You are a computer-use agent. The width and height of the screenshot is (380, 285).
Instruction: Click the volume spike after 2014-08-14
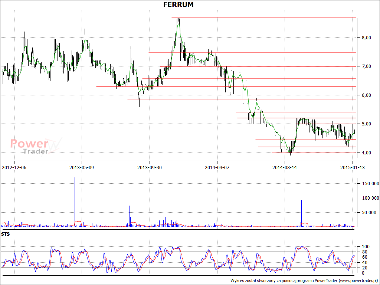301,213
